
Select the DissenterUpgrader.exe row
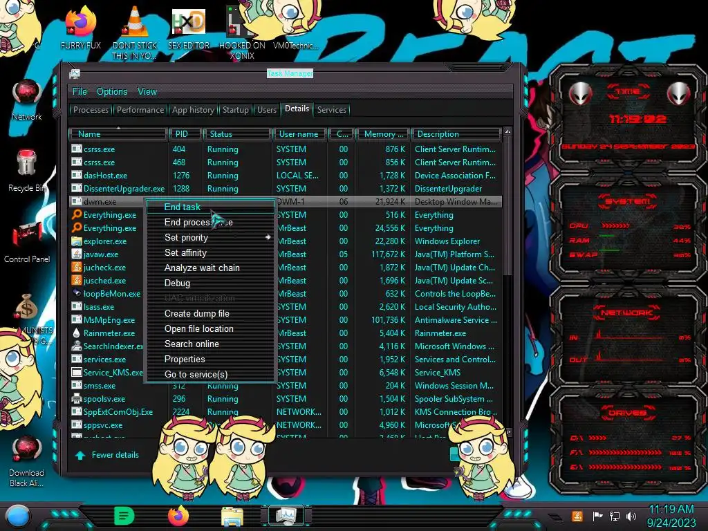(x=286, y=188)
